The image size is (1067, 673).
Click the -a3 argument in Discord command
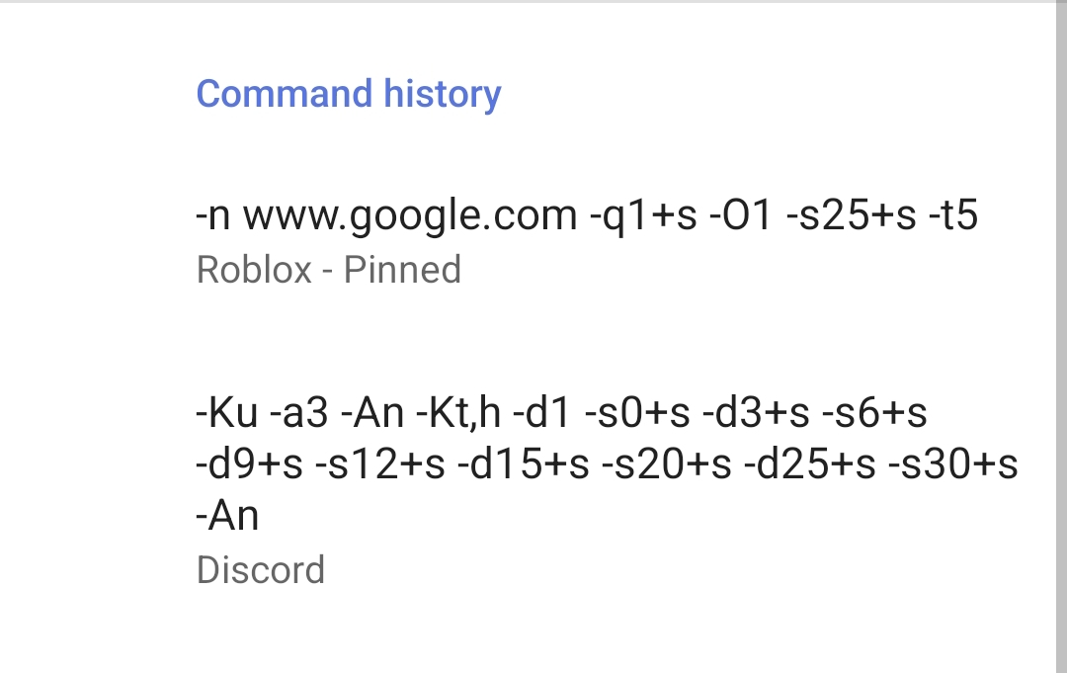[x=297, y=413]
